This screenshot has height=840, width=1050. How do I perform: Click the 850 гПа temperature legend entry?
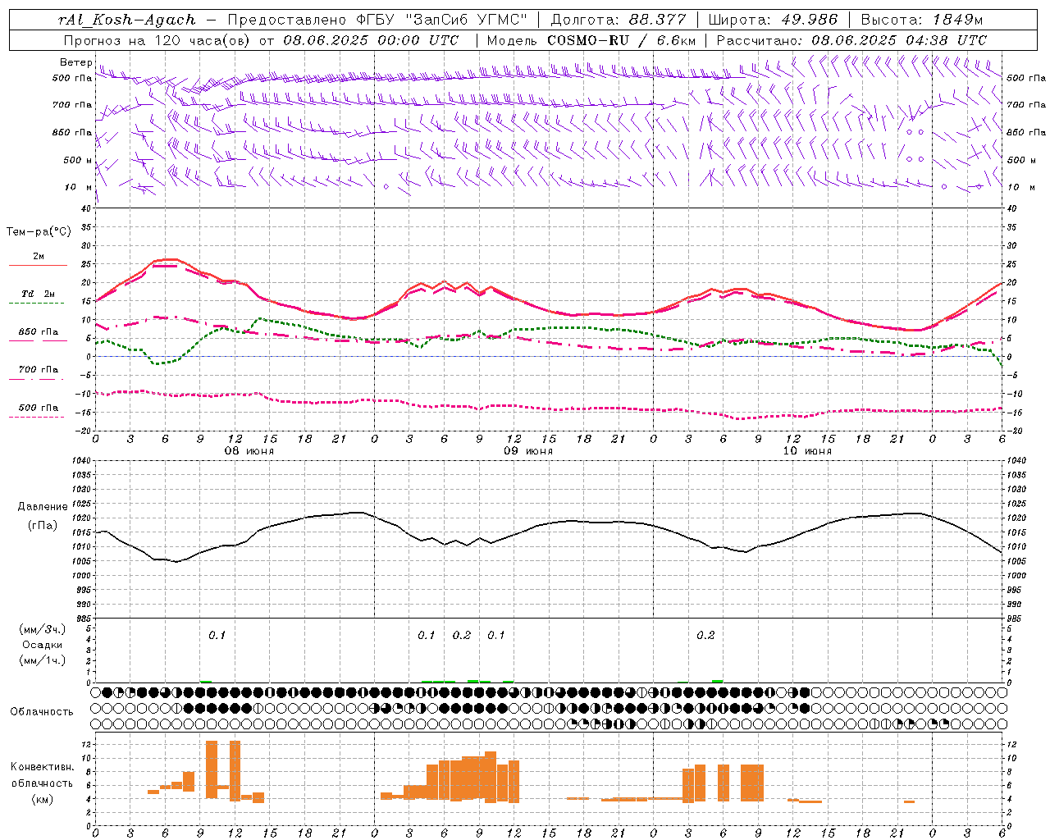click(38, 332)
